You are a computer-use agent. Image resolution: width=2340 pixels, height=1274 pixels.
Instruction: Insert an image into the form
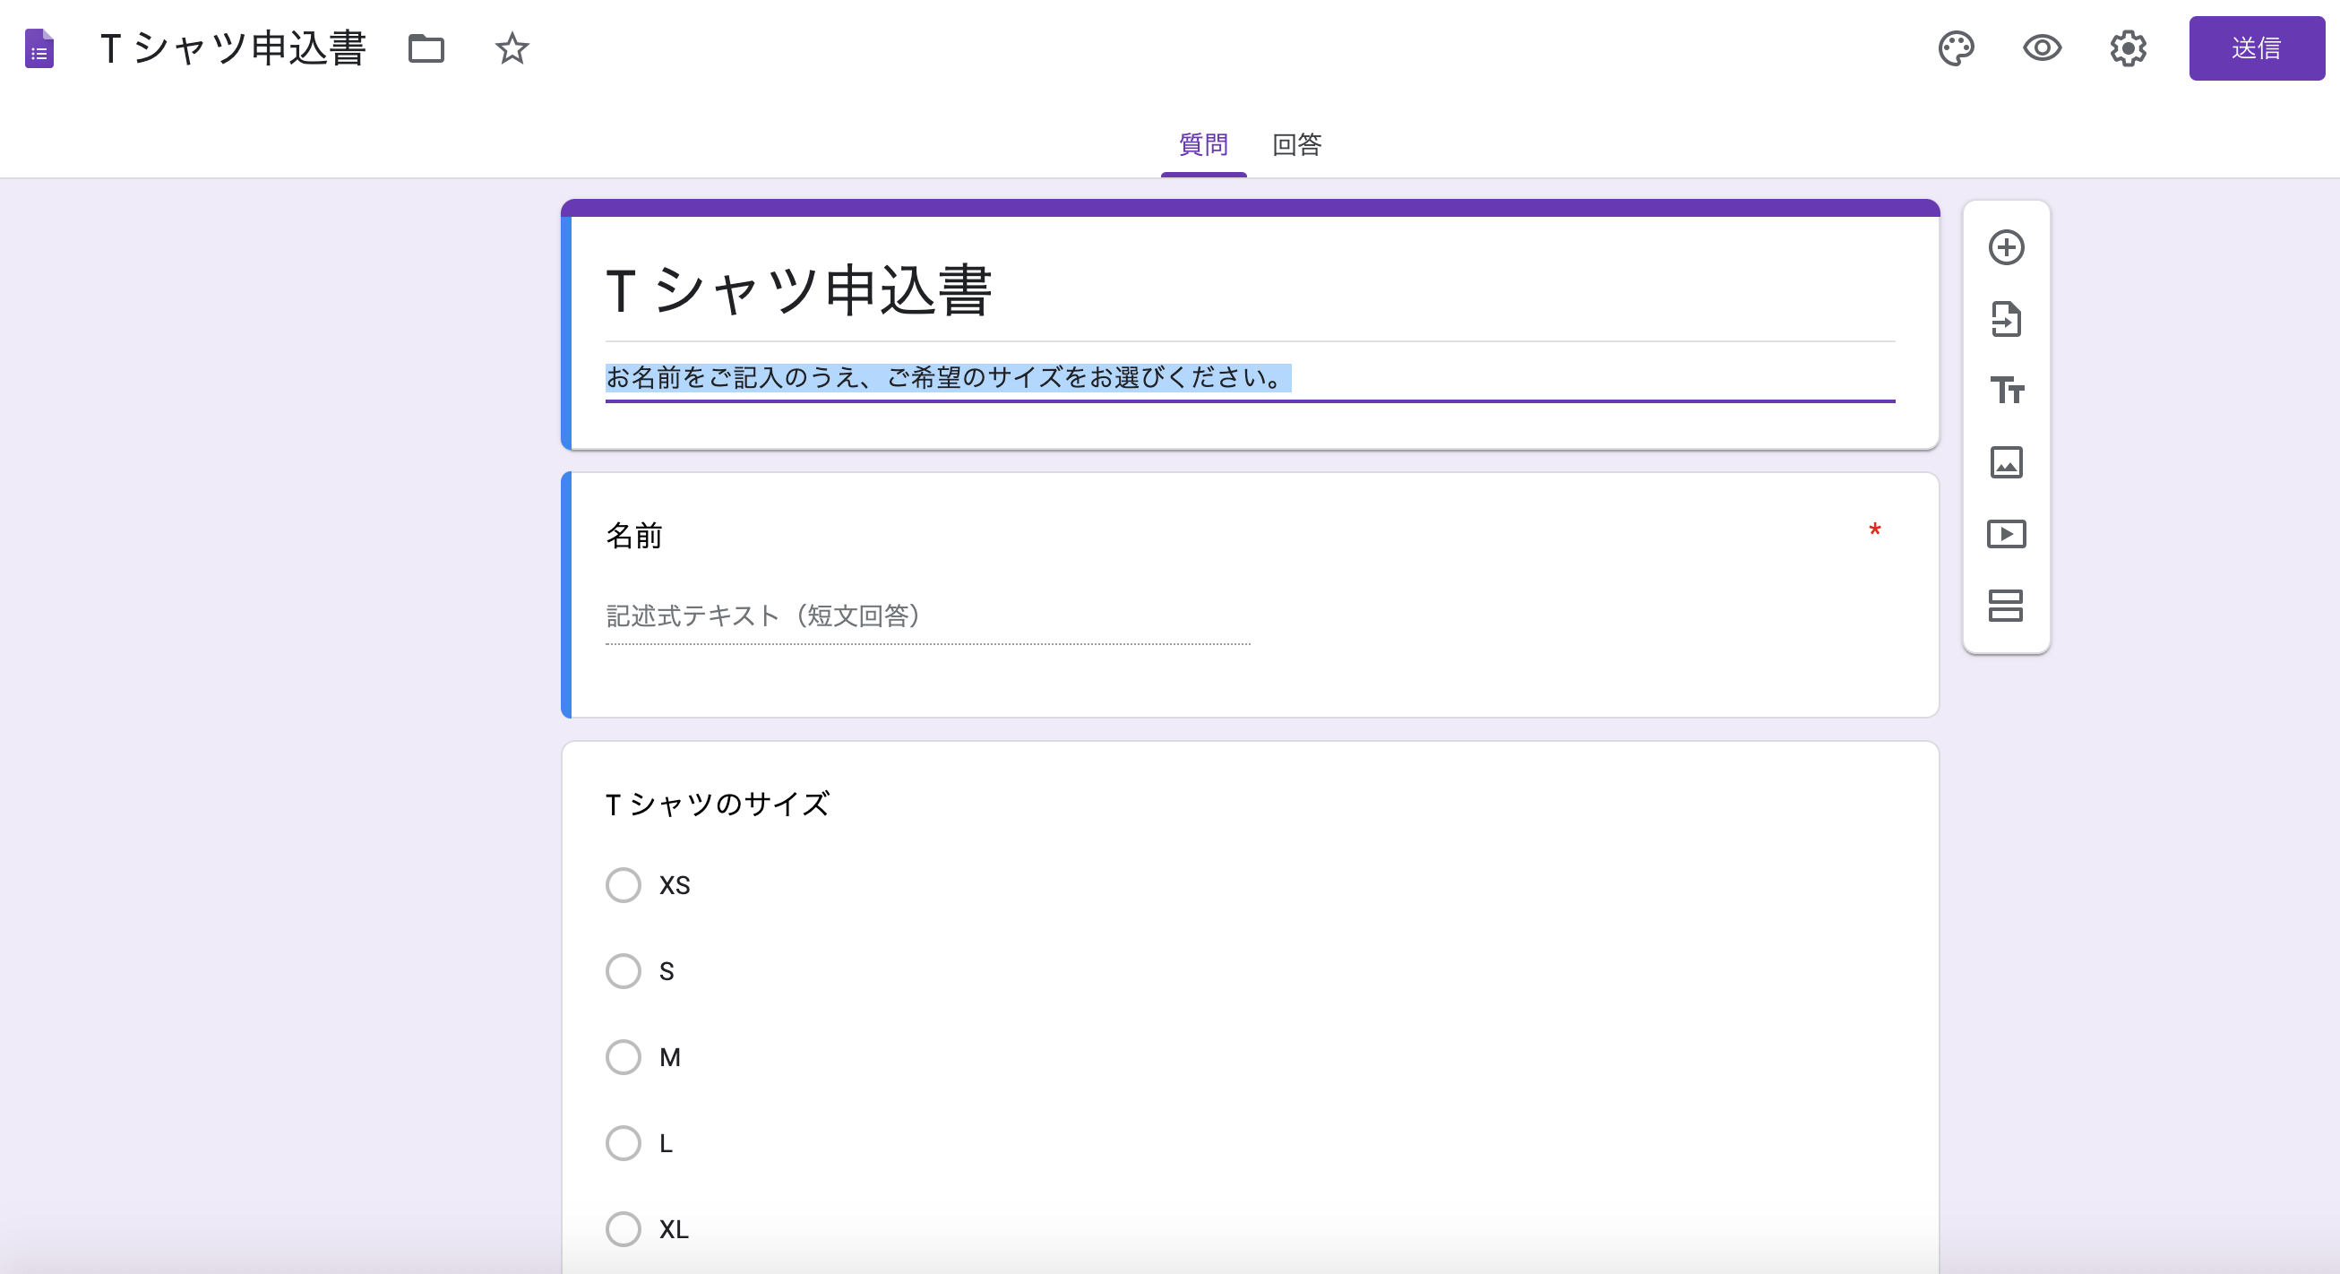coord(2006,462)
